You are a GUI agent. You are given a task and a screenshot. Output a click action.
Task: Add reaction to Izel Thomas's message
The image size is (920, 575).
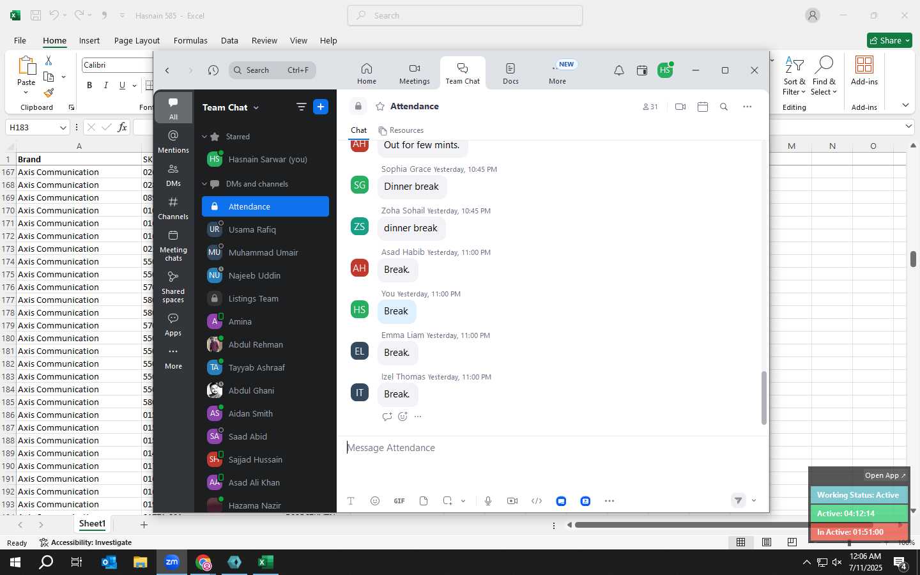tap(402, 417)
